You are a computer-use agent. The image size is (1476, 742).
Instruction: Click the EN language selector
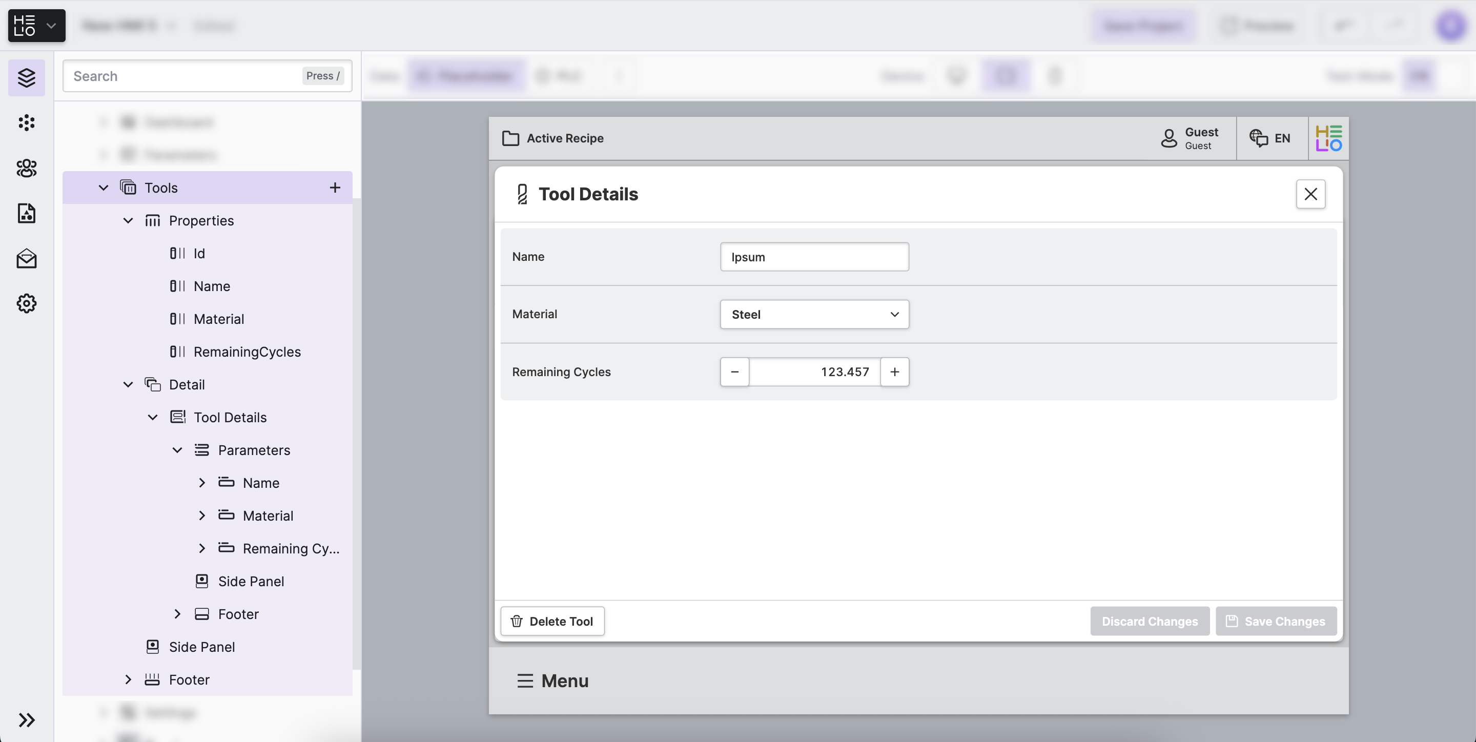[x=1271, y=138]
